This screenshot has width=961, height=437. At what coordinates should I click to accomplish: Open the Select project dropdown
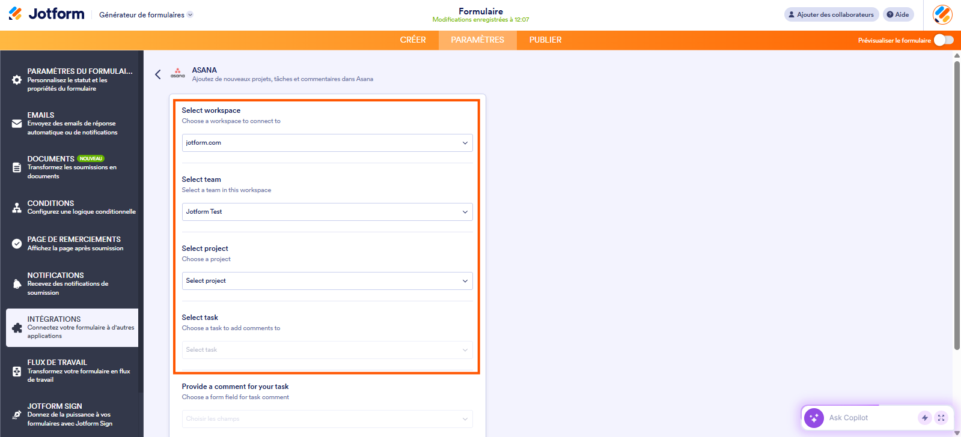pos(327,281)
